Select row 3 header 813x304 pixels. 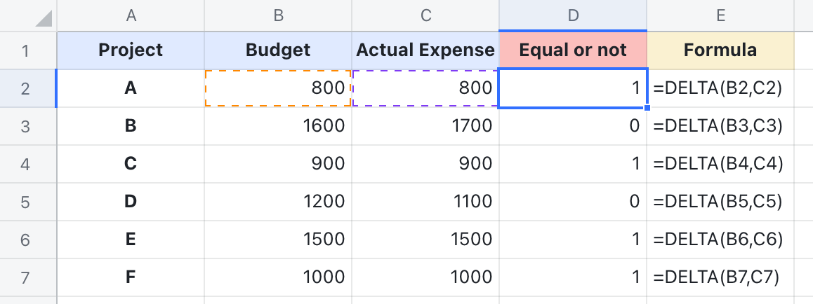tap(27, 126)
